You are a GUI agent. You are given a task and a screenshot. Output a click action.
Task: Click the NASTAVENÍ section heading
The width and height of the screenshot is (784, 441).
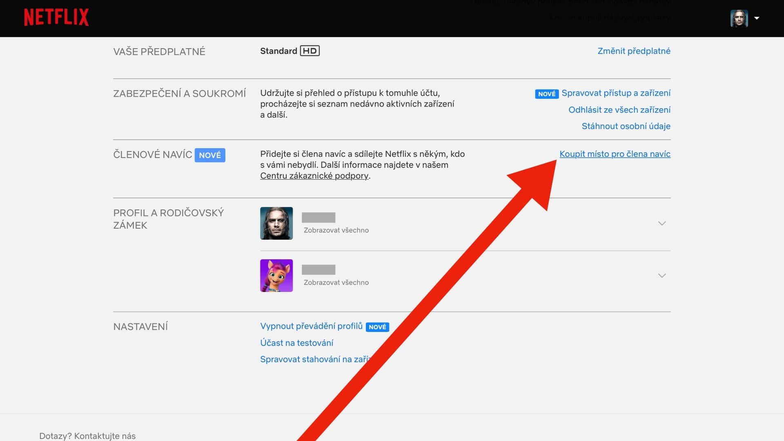click(x=140, y=327)
